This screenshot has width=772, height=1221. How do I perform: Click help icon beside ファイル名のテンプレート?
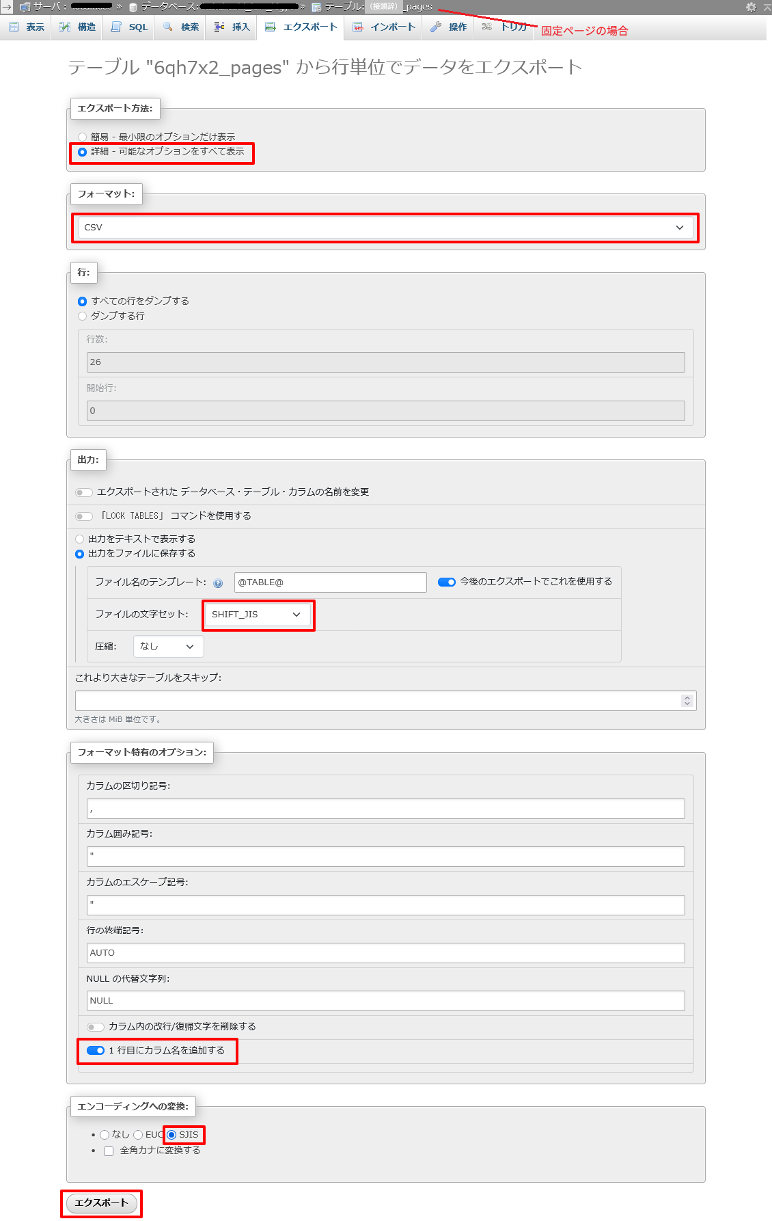pyautogui.click(x=218, y=583)
